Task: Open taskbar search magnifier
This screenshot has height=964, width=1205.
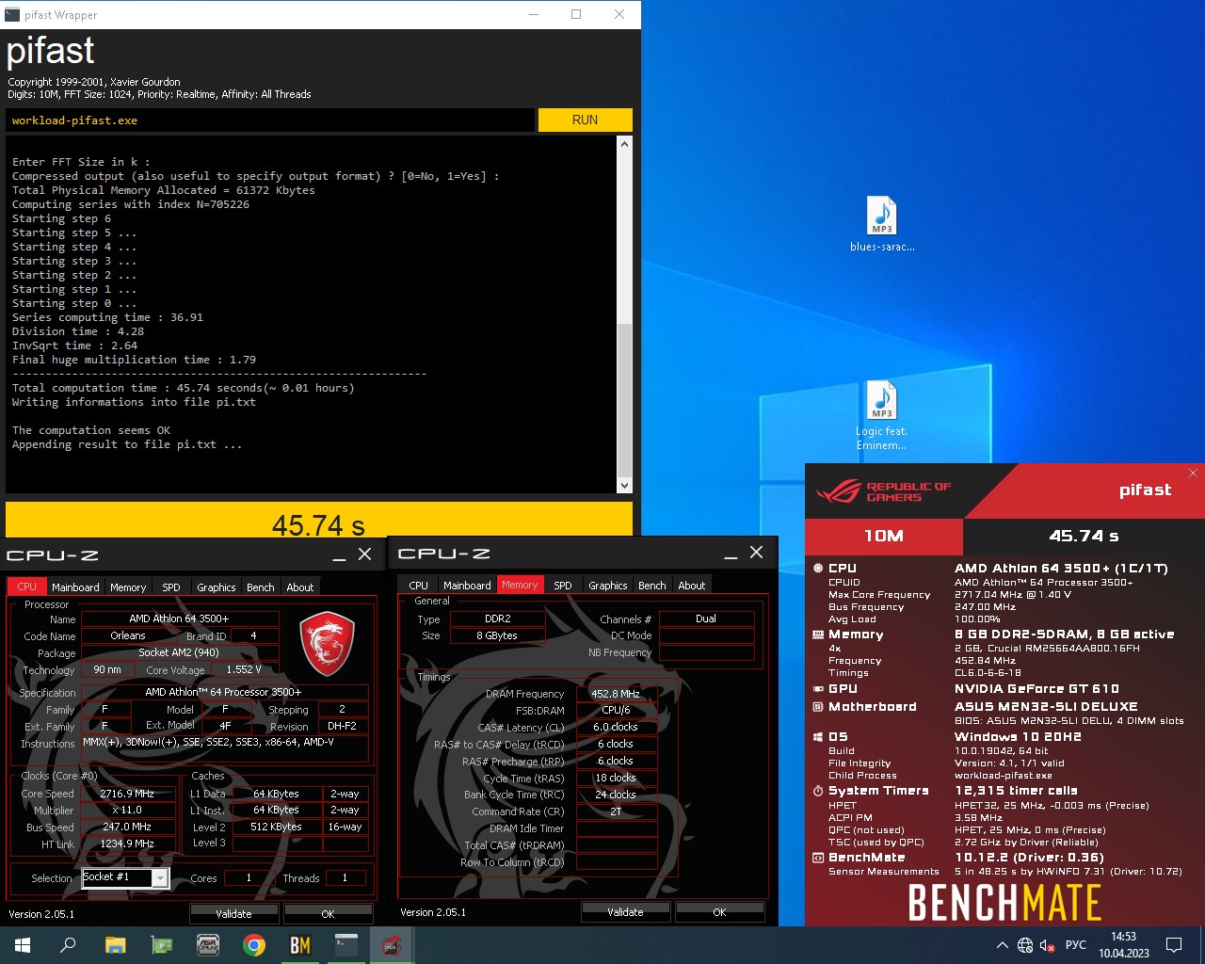Action: point(68,945)
